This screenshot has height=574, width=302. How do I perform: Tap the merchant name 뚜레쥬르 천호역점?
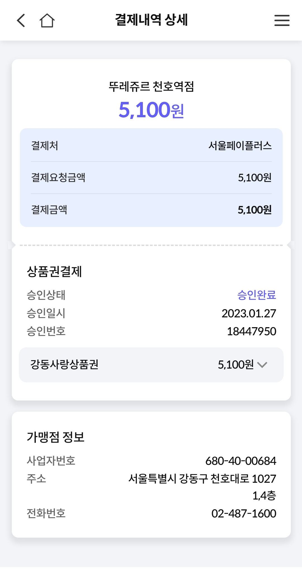(x=151, y=86)
